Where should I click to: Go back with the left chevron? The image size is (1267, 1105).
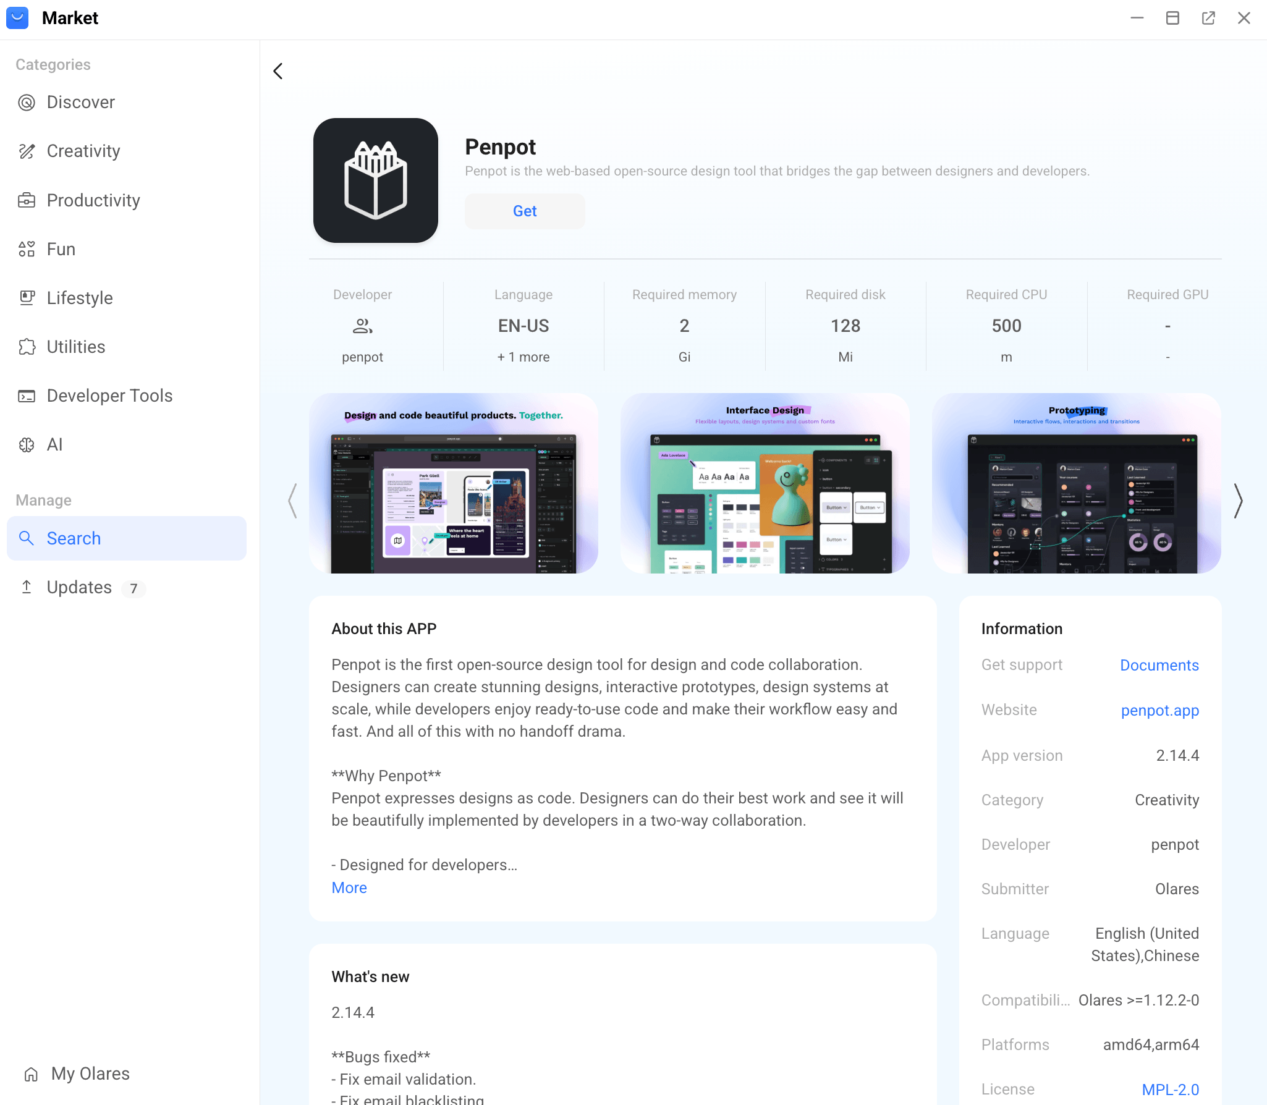coord(278,71)
